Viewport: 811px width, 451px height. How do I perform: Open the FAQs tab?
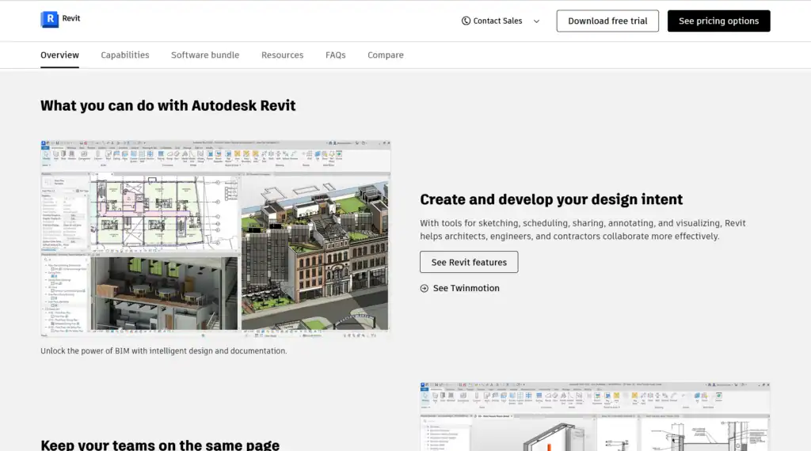(336, 55)
